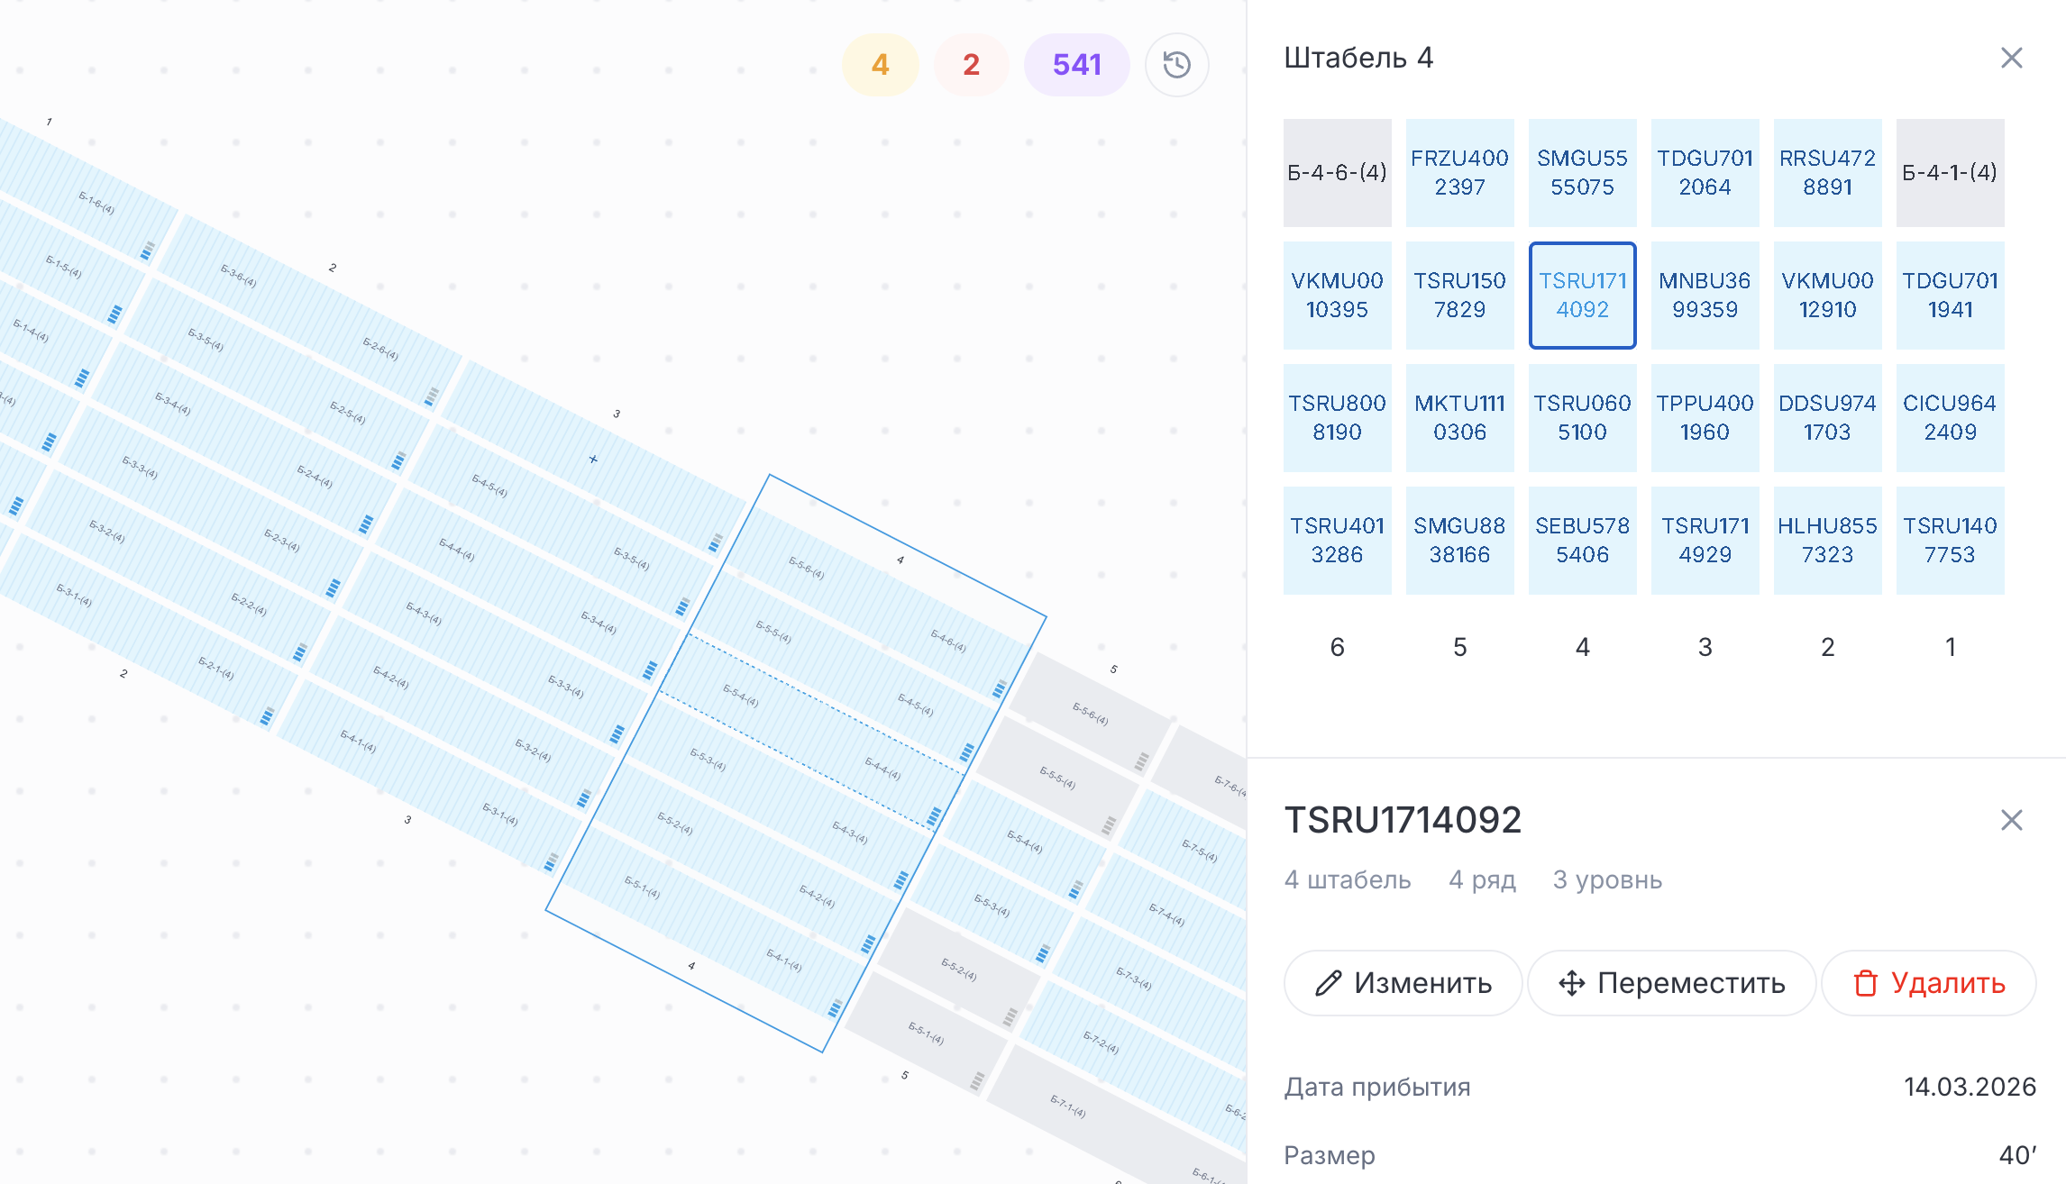Select container SMGU5555075 cell
Image resolution: width=2066 pixels, height=1184 pixels.
[1582, 173]
